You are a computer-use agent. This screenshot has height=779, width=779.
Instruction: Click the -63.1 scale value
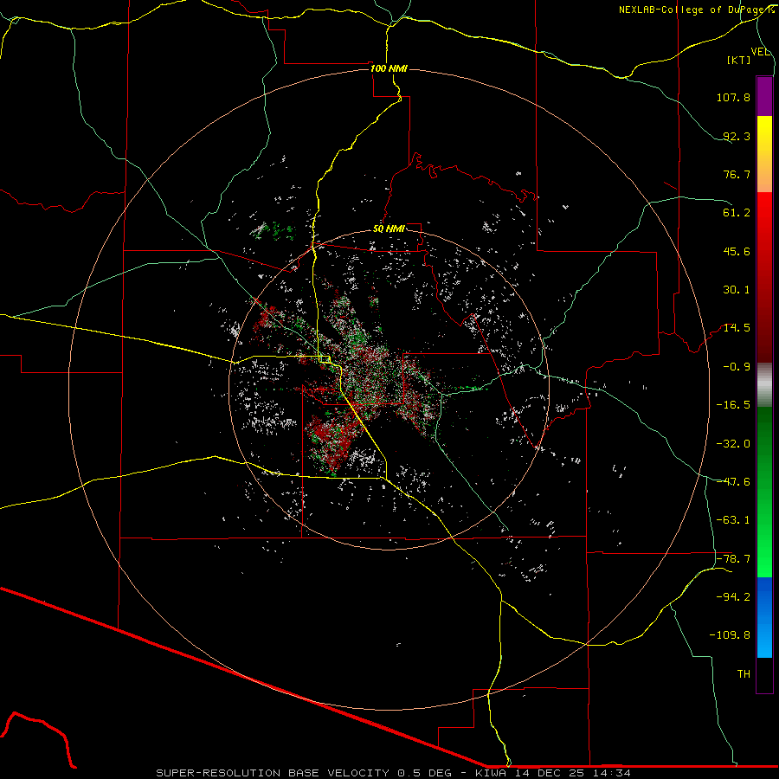pyautogui.click(x=733, y=520)
